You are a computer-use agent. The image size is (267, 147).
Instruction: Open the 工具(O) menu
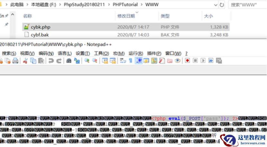[x=102, y=53]
